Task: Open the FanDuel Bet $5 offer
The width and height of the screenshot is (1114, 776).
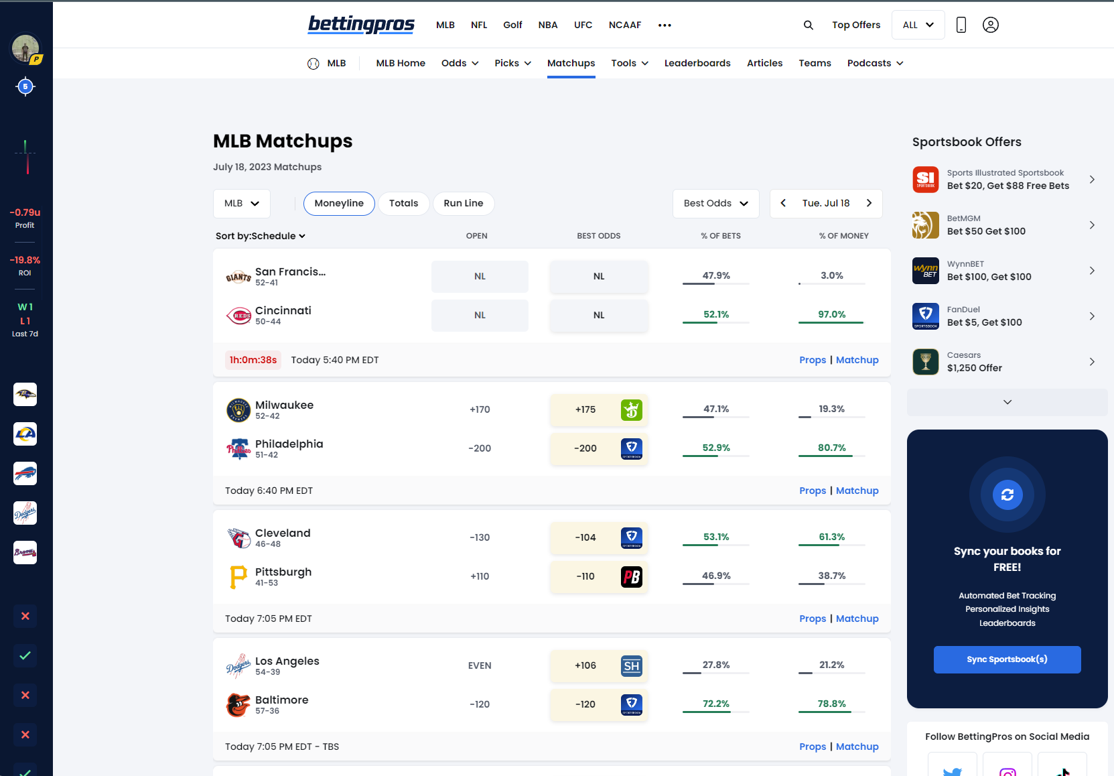Action: (x=1007, y=316)
